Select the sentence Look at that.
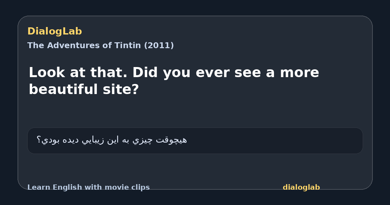The height and width of the screenshot is (205, 390). (x=78, y=73)
